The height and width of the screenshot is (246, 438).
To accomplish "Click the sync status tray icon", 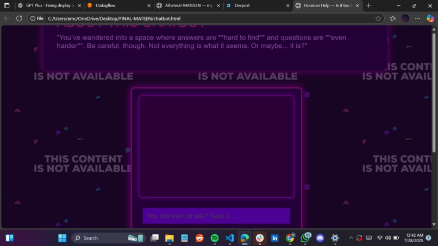I will [x=359, y=238].
